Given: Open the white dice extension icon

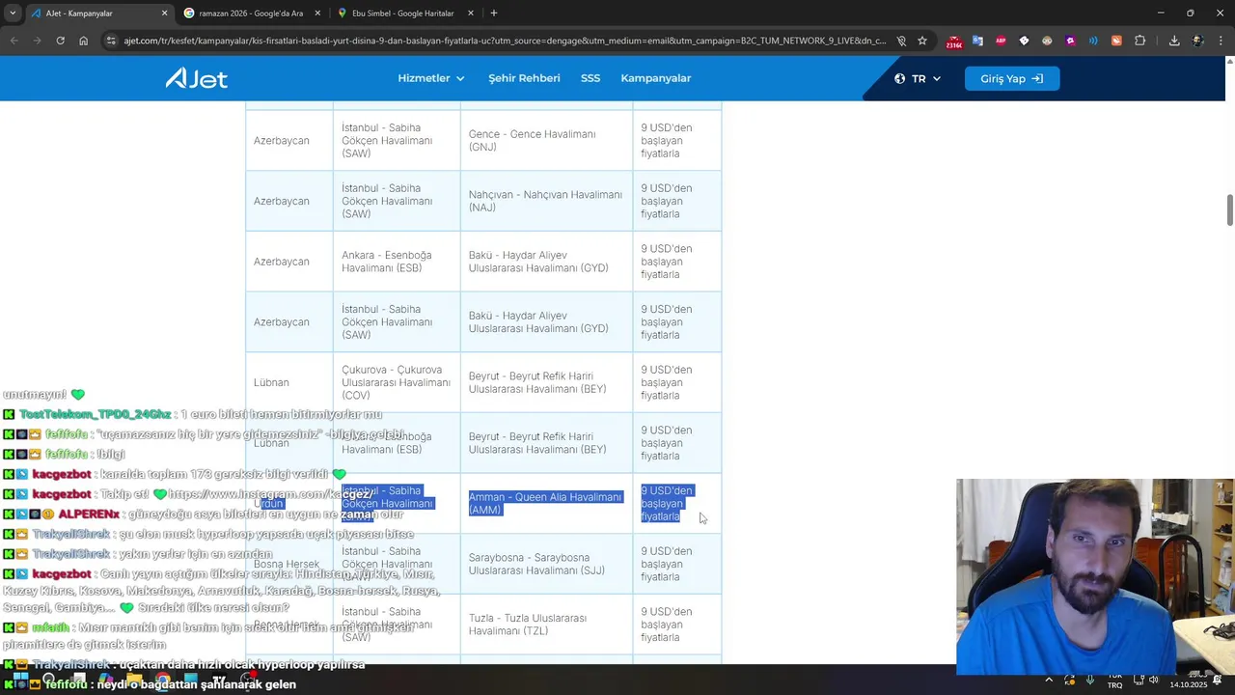Looking at the screenshot, I should click(1024, 41).
